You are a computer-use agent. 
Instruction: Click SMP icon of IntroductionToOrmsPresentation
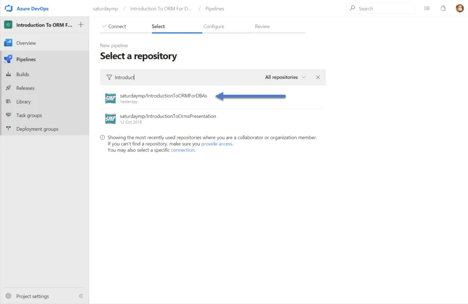(111, 119)
